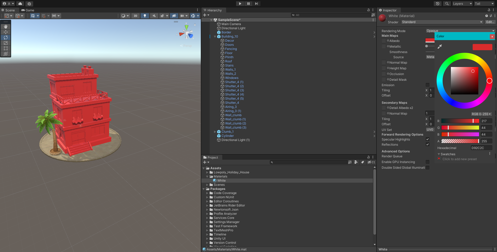Click the shader Edit... button
The height and width of the screenshot is (252, 497).
tap(490, 22)
